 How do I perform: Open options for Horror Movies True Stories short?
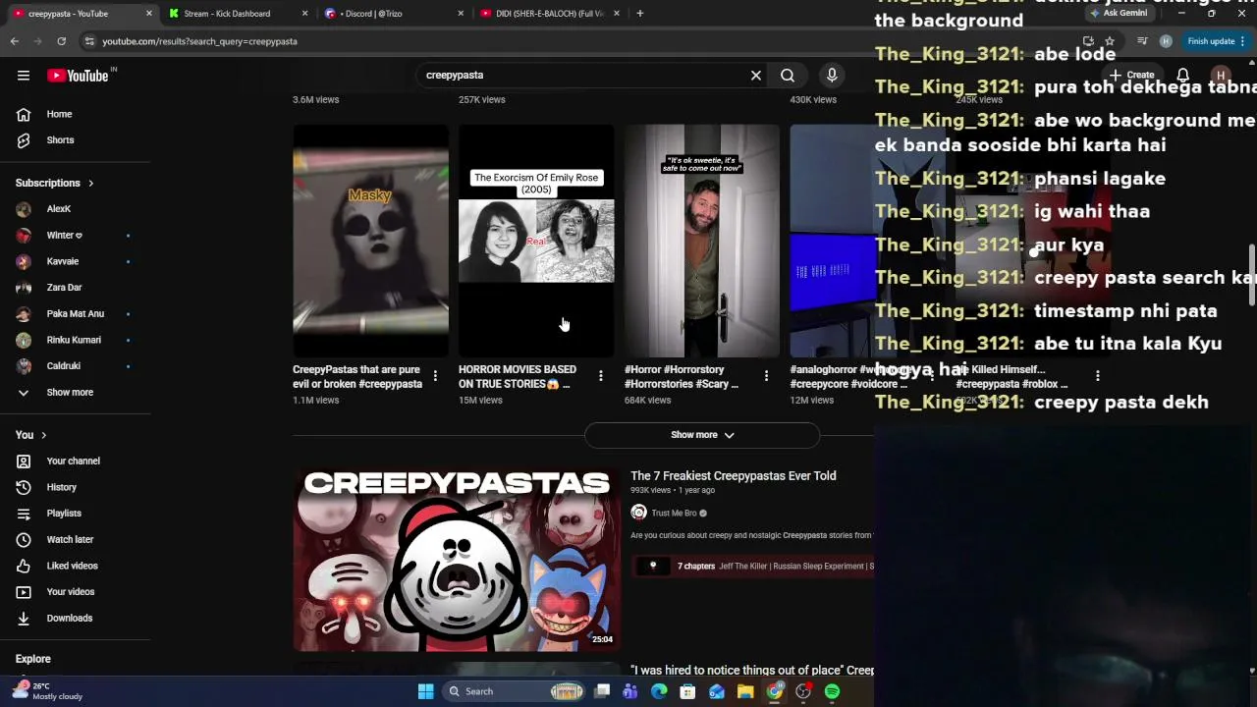click(601, 376)
